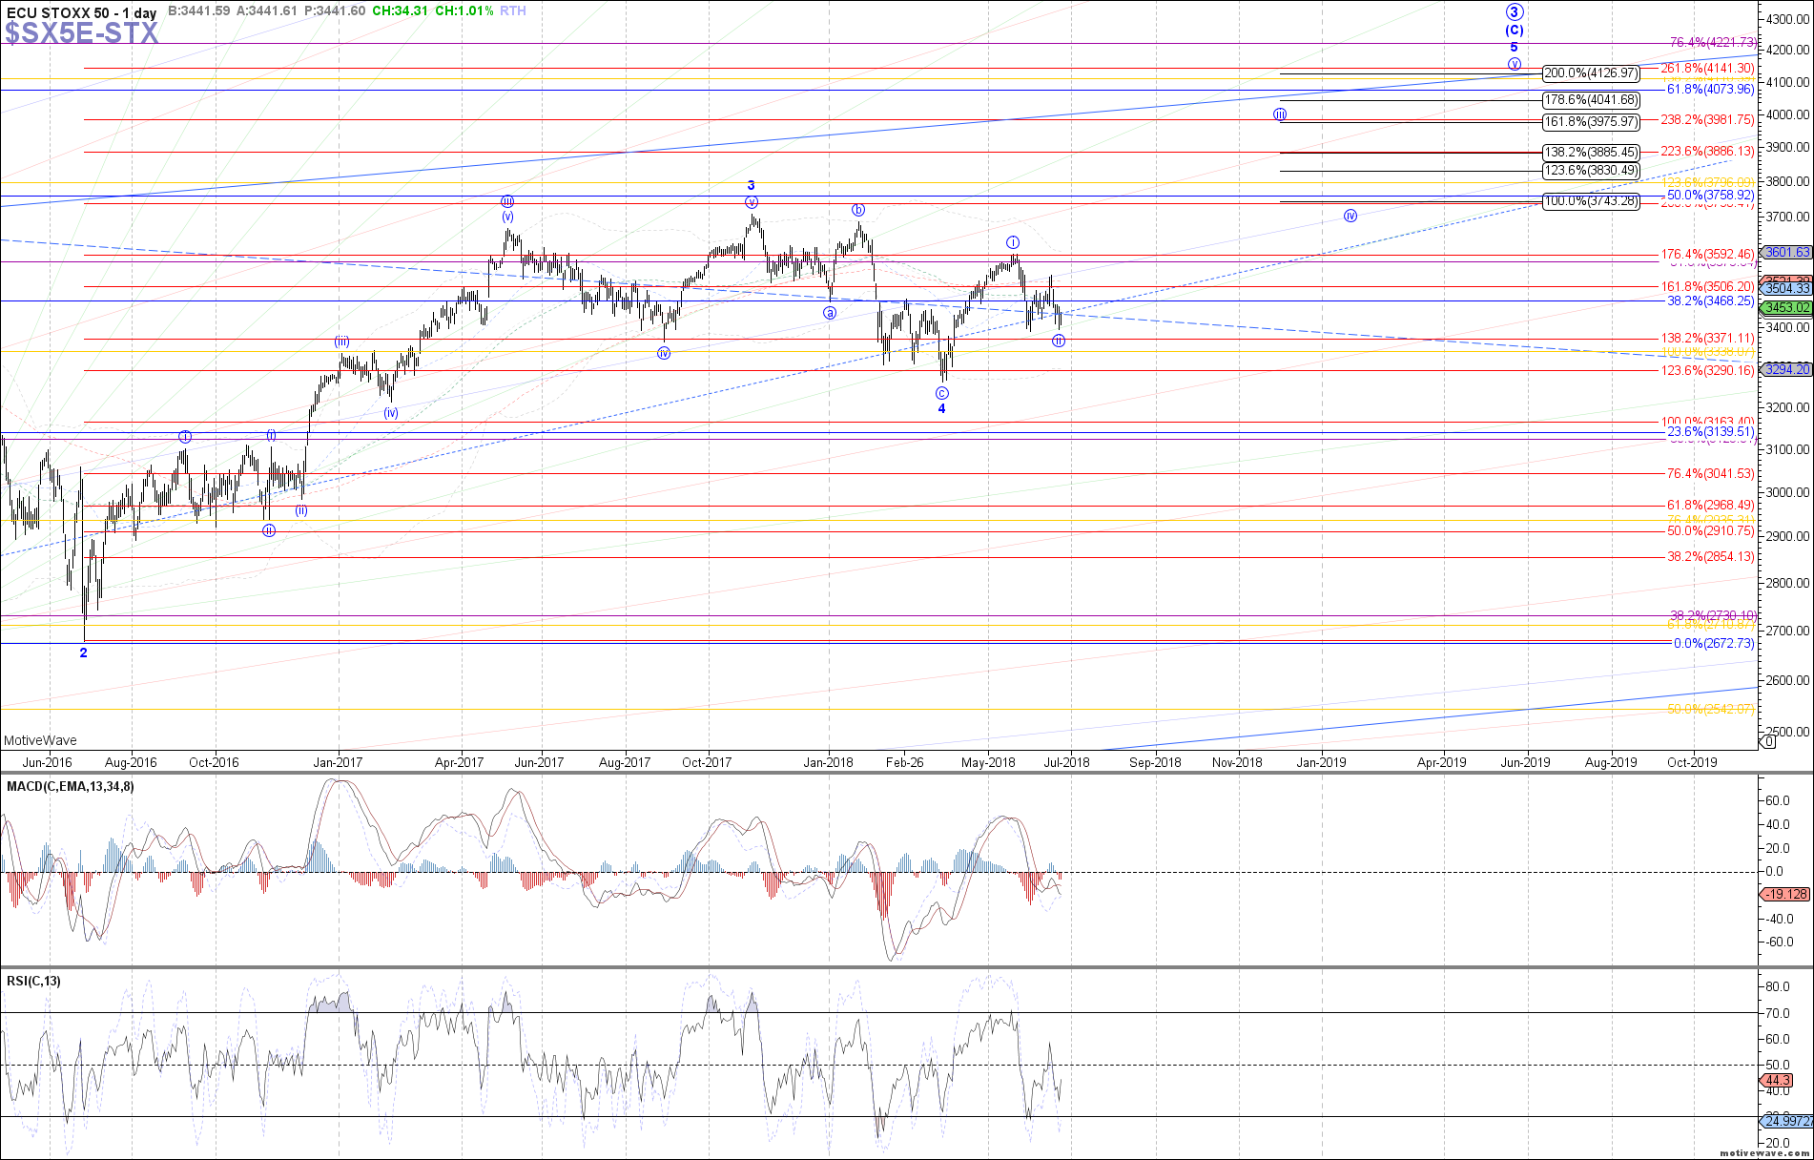The height and width of the screenshot is (1160, 1814).
Task: Click the Oct-2019 date axis label
Action: pos(1692,762)
